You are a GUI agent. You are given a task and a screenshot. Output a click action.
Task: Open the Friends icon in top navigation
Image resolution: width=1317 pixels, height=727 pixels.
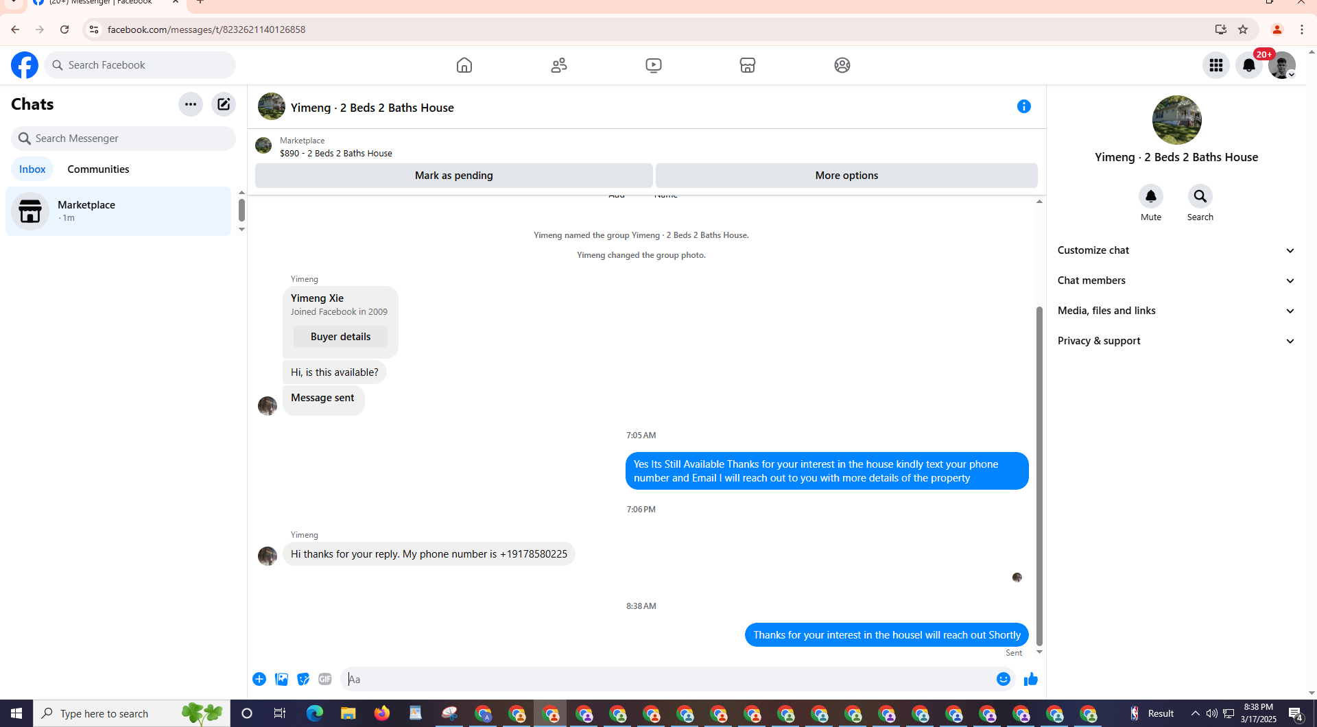pyautogui.click(x=559, y=65)
